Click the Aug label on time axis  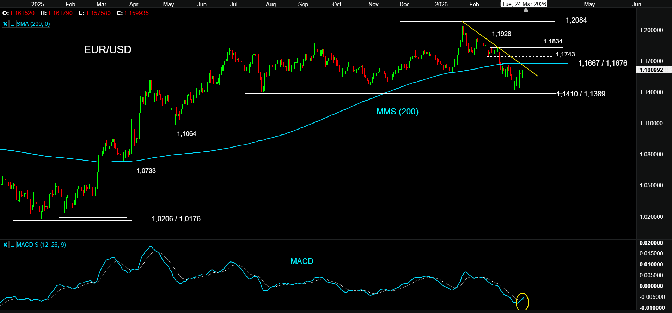coord(271,4)
